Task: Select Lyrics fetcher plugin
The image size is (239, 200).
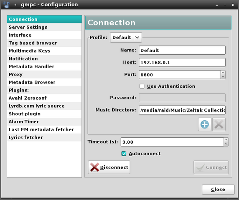Action: pos(44,137)
